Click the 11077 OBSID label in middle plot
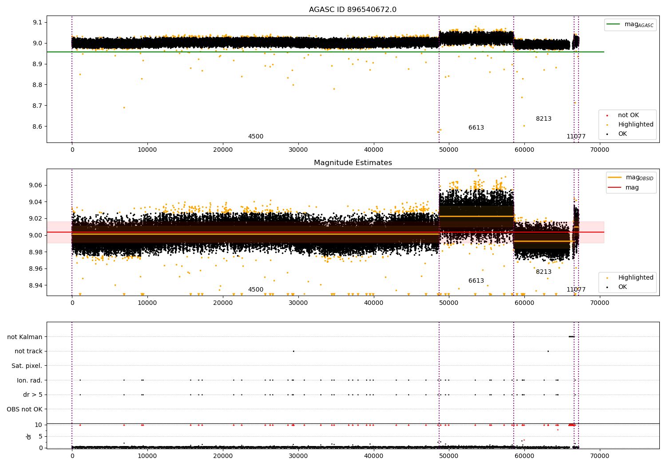Image resolution: width=666 pixels, height=466 pixels. 576,290
